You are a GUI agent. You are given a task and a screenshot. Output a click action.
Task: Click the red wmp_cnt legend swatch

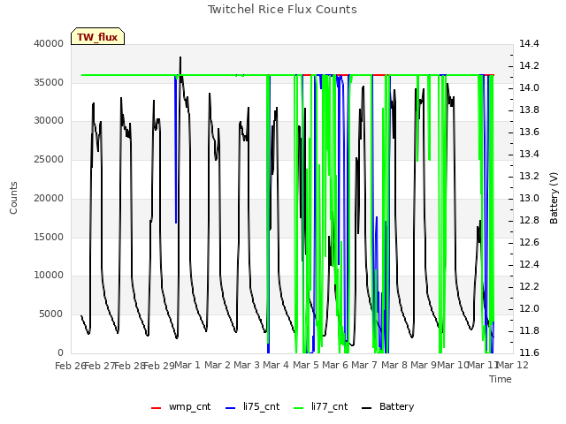[156, 408]
